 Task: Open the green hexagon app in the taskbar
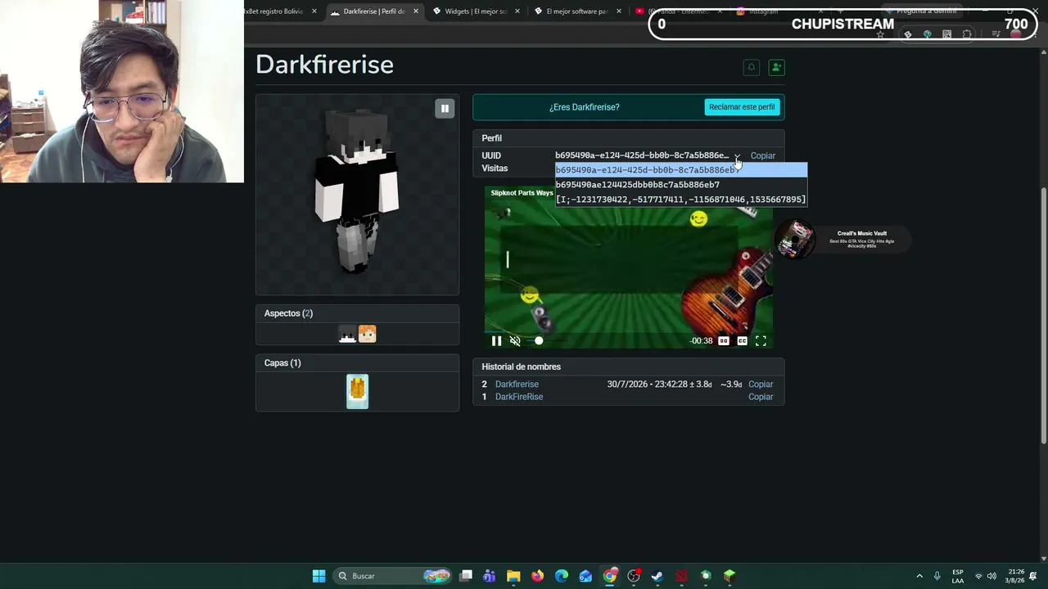706,576
